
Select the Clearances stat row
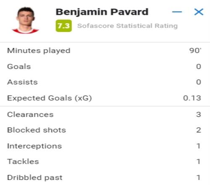click(105, 114)
